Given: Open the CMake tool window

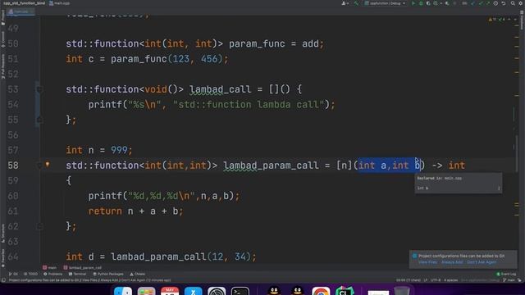Looking at the screenshot, I should tap(137, 274).
